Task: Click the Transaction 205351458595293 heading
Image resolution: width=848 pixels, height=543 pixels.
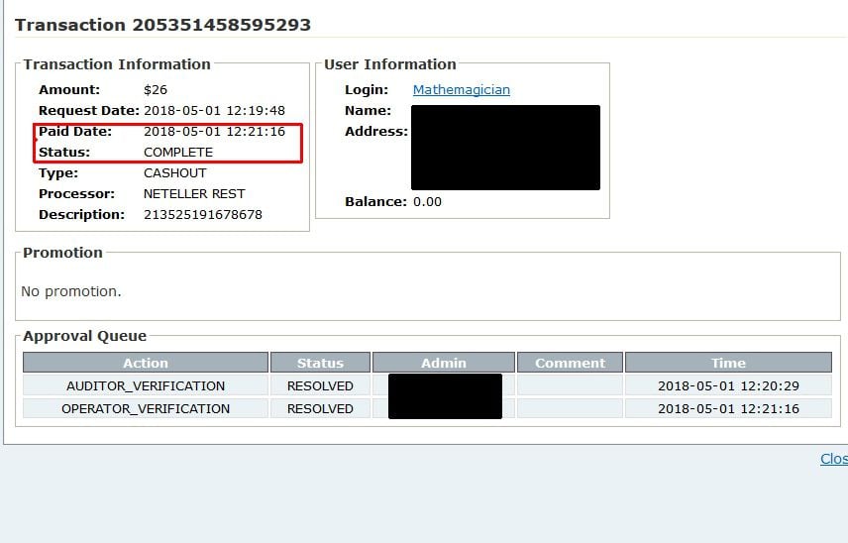Action: (162, 25)
